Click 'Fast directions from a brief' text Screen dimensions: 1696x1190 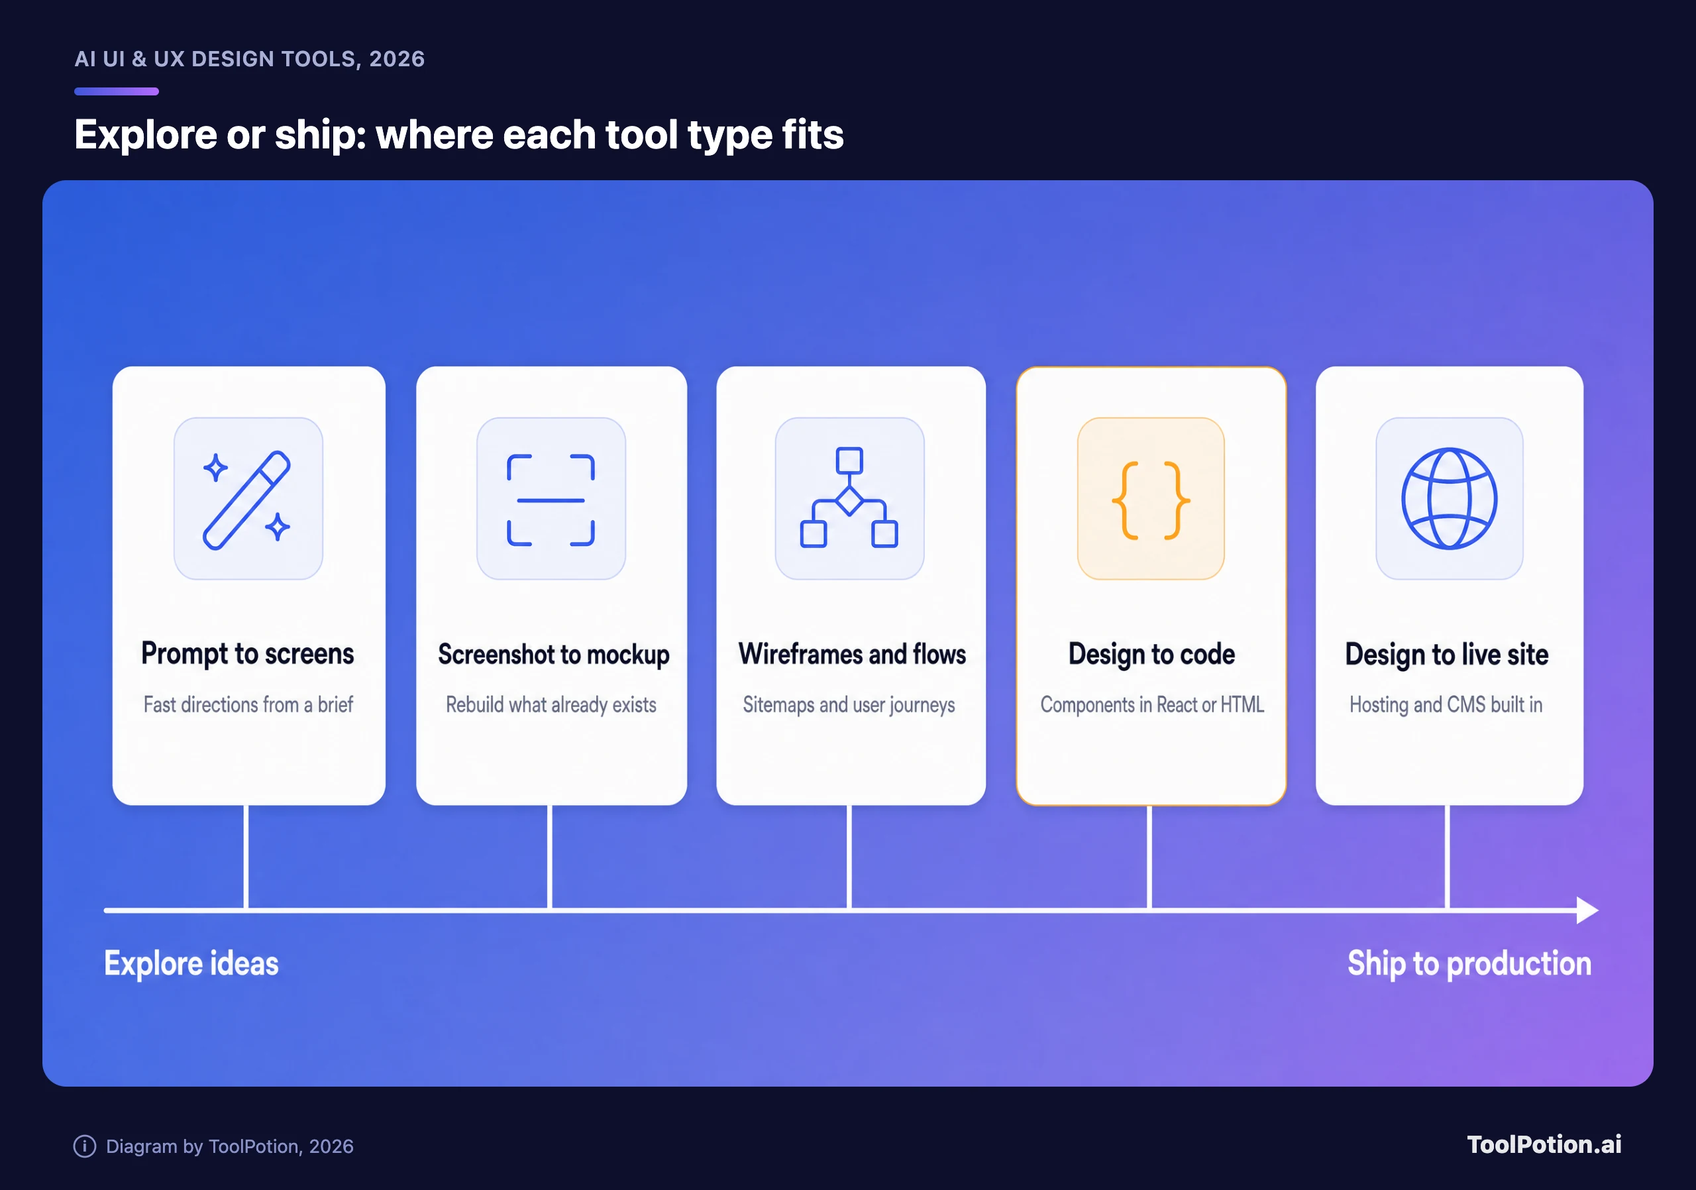[248, 705]
